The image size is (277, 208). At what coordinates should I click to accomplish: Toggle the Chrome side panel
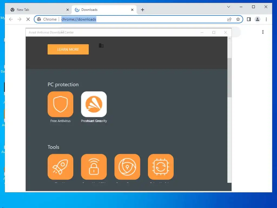coord(249,19)
